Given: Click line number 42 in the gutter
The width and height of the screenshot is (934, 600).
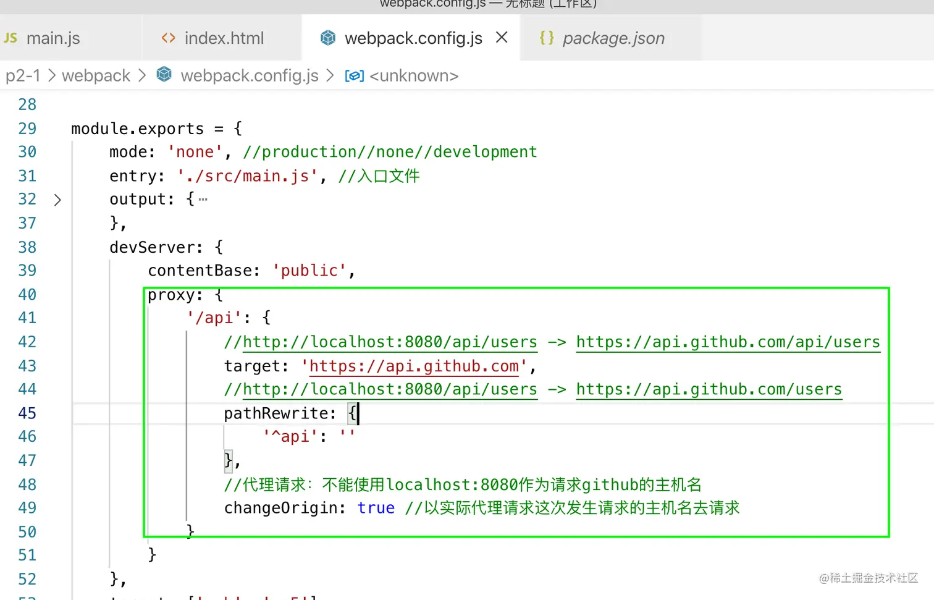Looking at the screenshot, I should [x=27, y=342].
